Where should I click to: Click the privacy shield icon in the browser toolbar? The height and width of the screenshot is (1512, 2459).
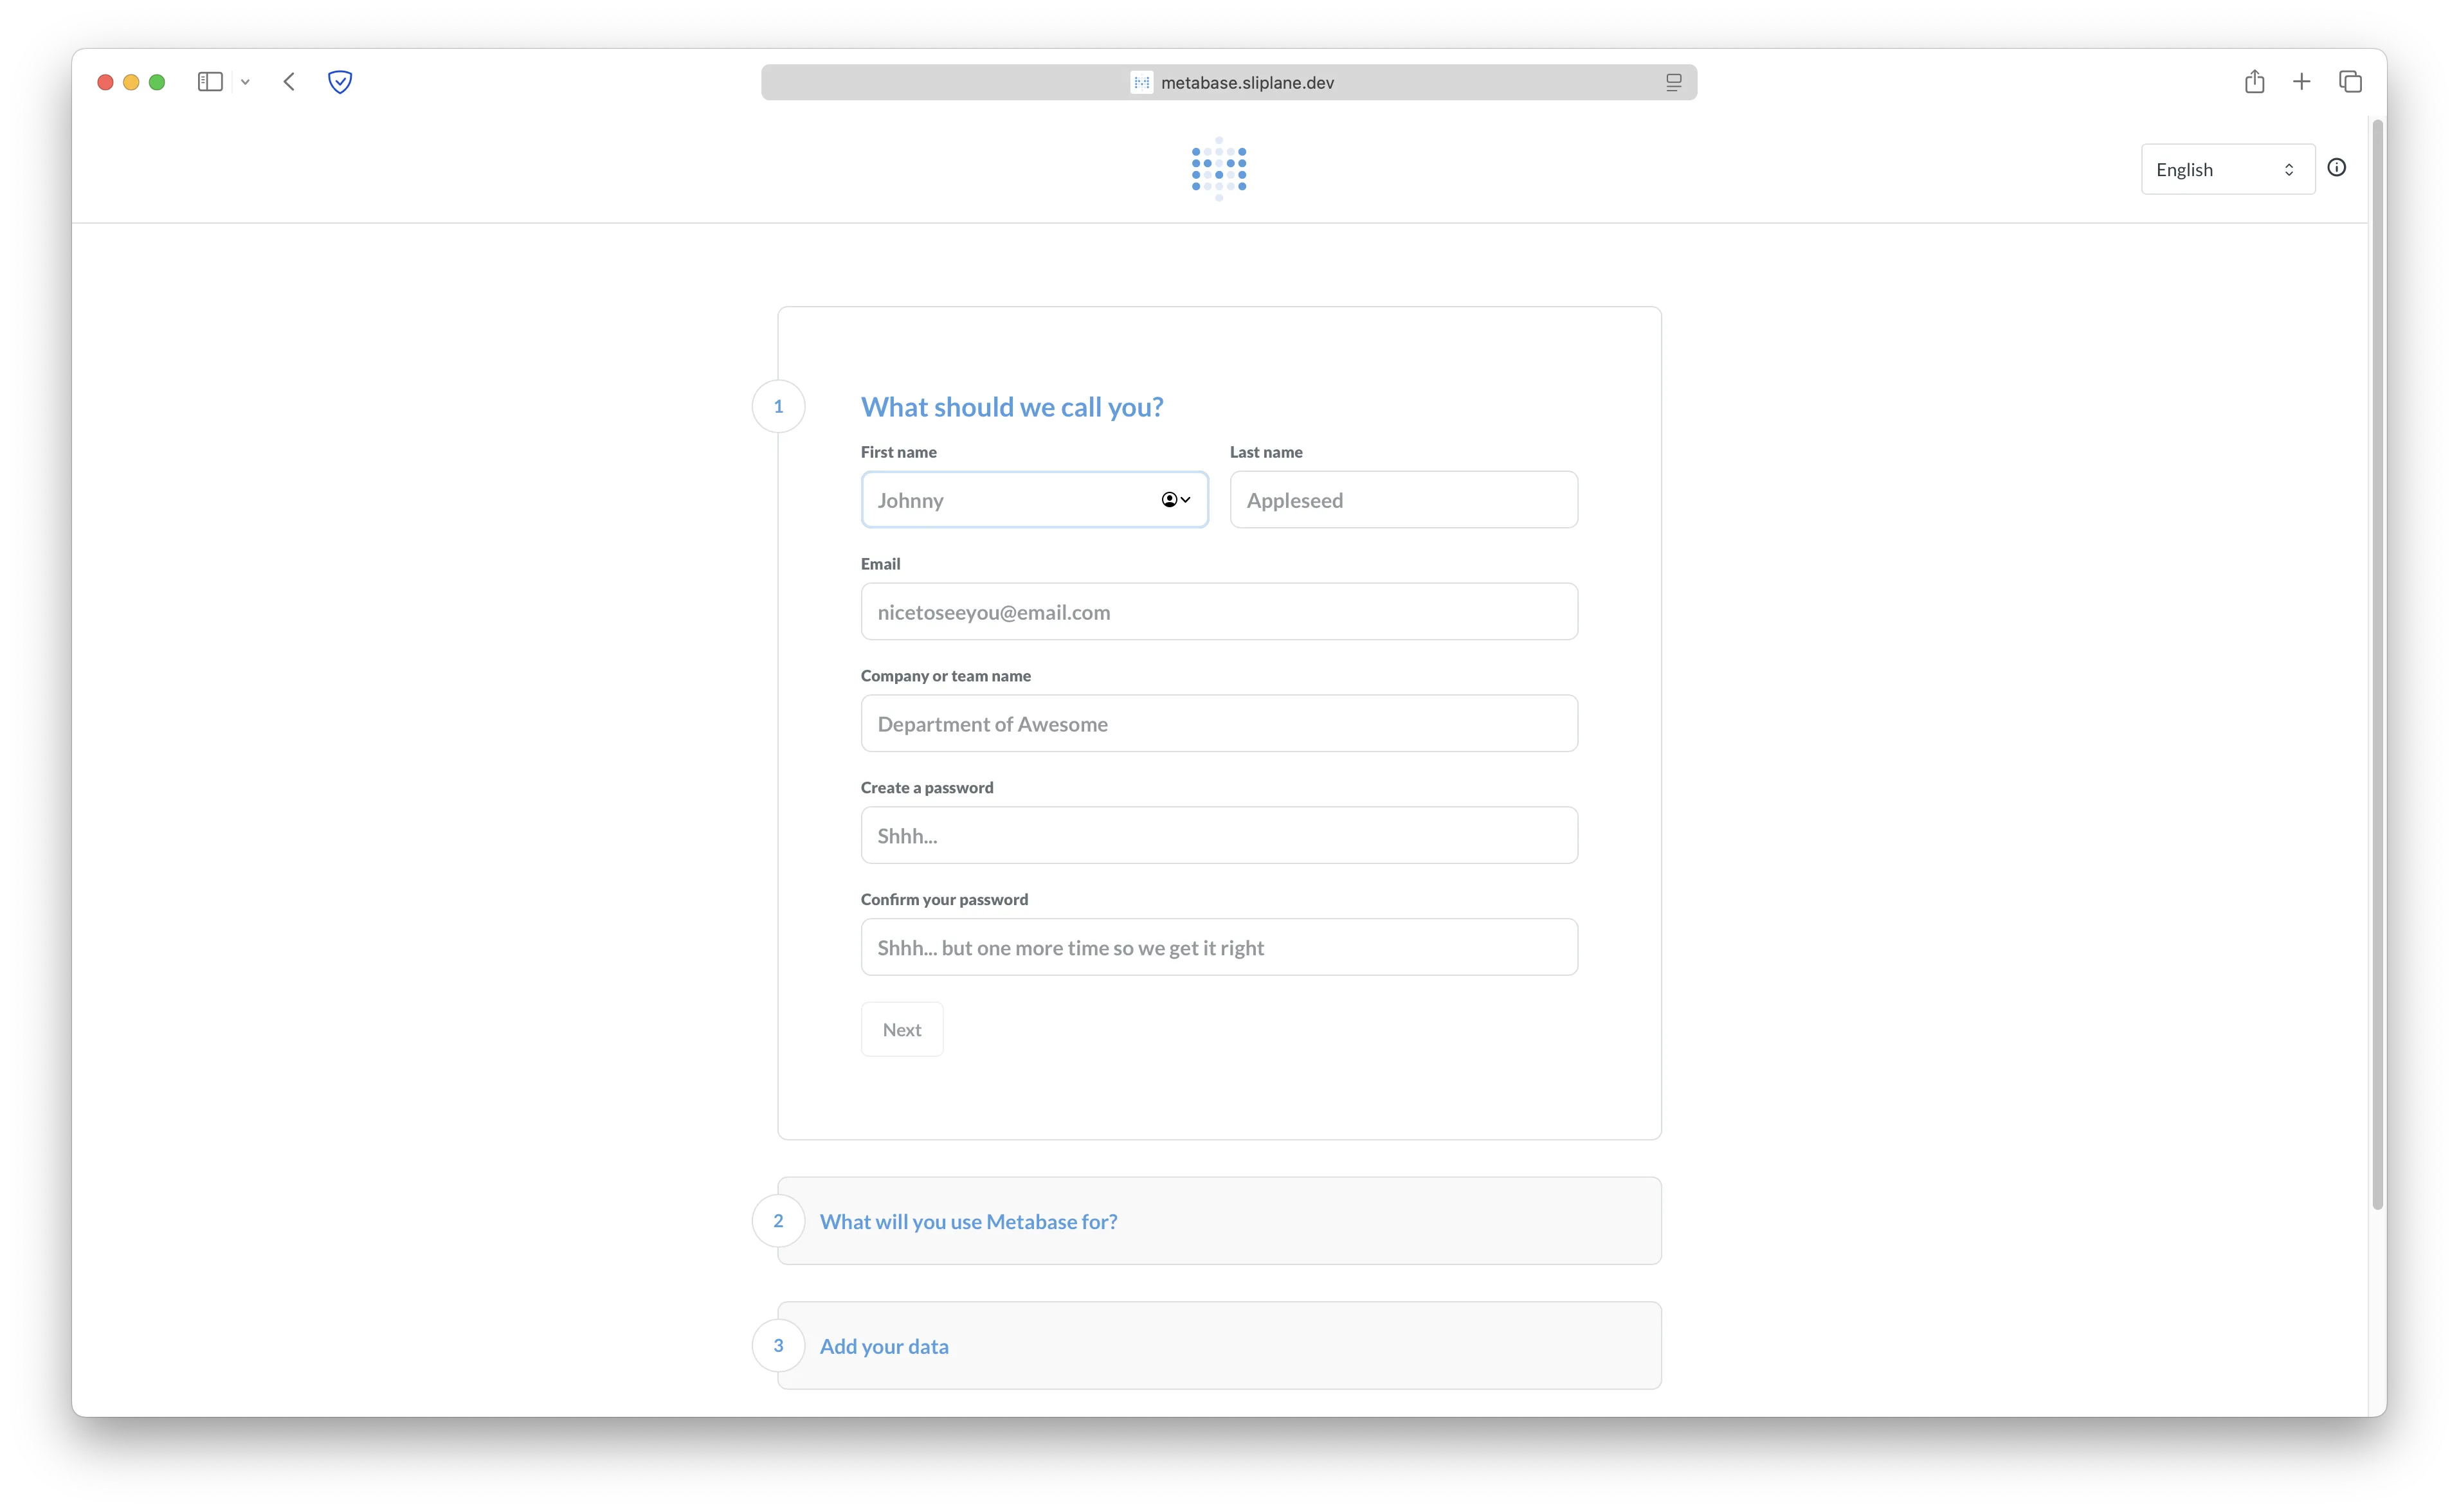click(x=340, y=82)
